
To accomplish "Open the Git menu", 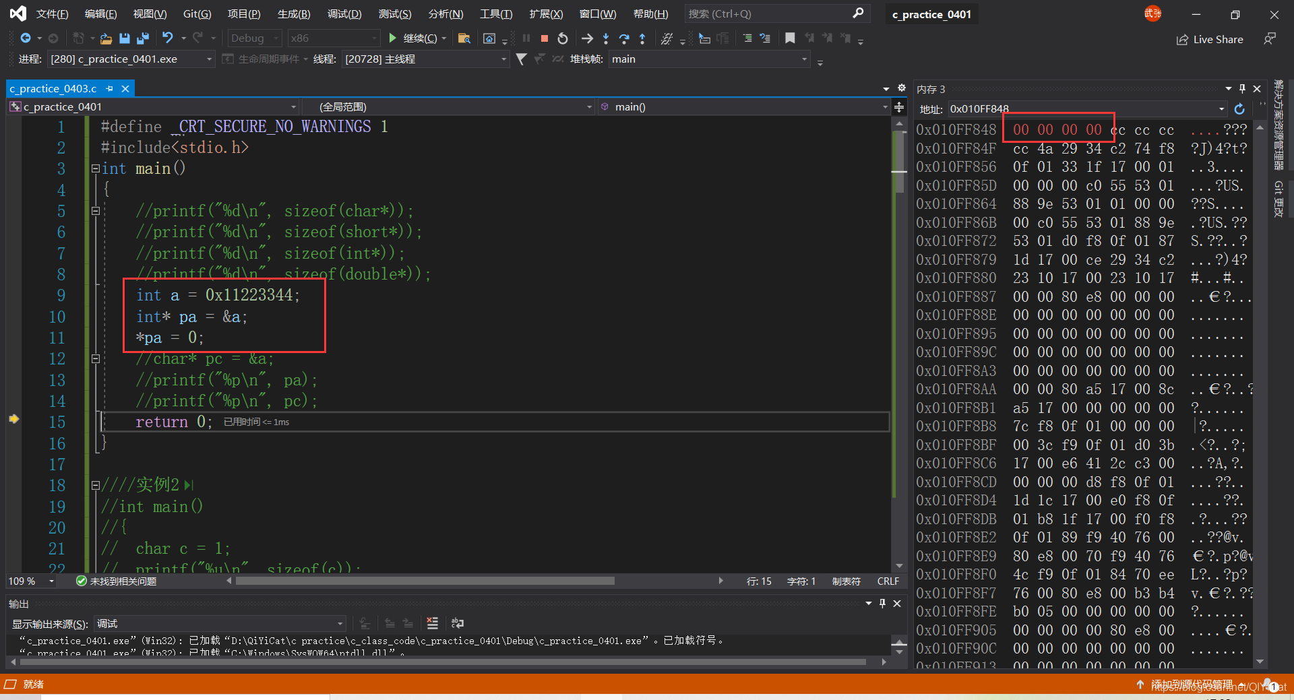I will pos(197,14).
